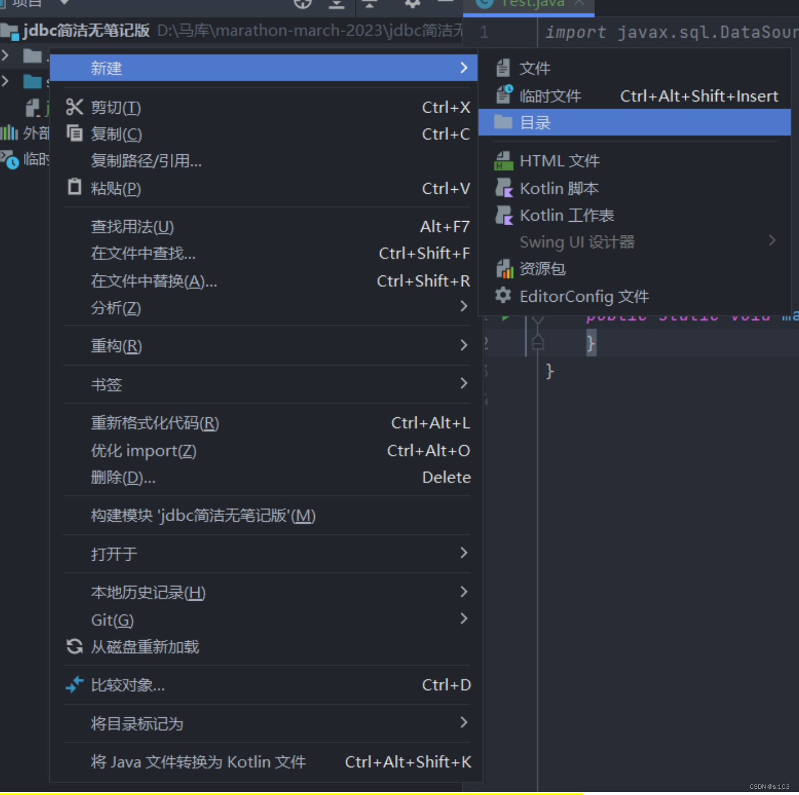Click the gear icon beside EditorConfig 文件
This screenshot has height=795, width=799.
click(503, 295)
